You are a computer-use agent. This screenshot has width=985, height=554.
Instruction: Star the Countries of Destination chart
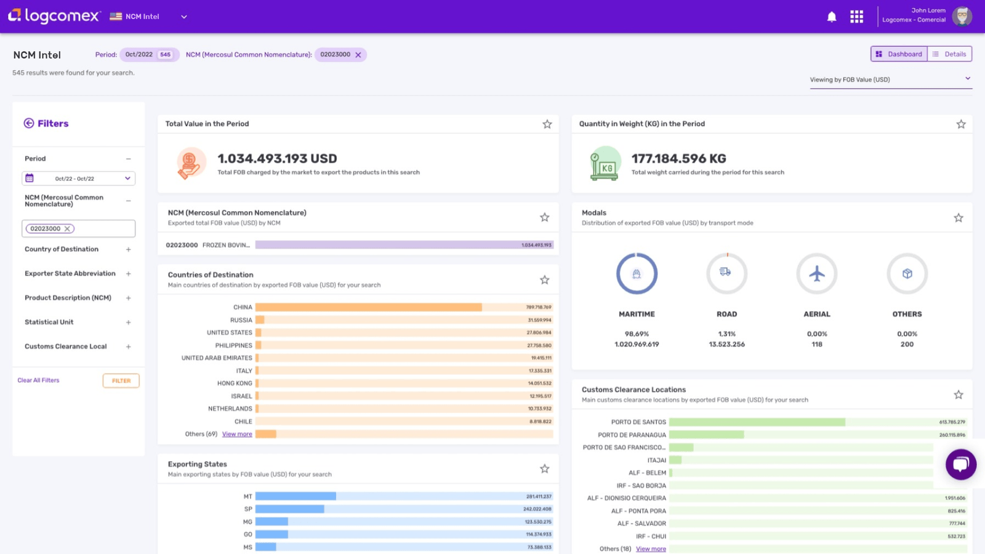[544, 280]
